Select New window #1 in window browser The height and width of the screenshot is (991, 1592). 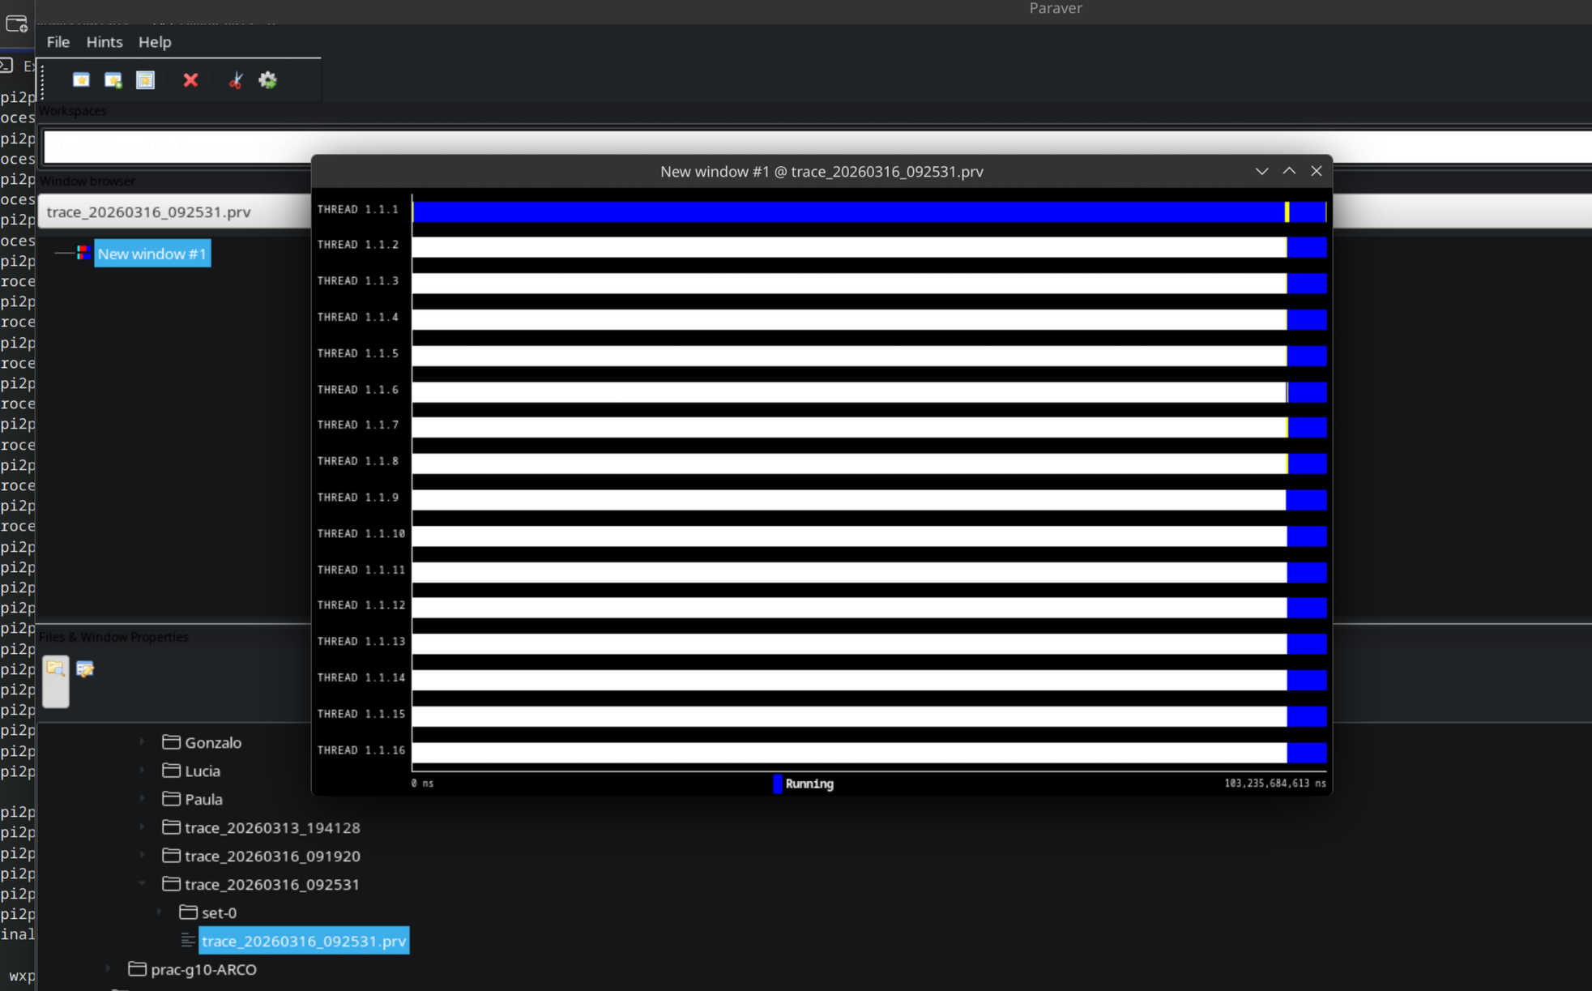(x=152, y=254)
